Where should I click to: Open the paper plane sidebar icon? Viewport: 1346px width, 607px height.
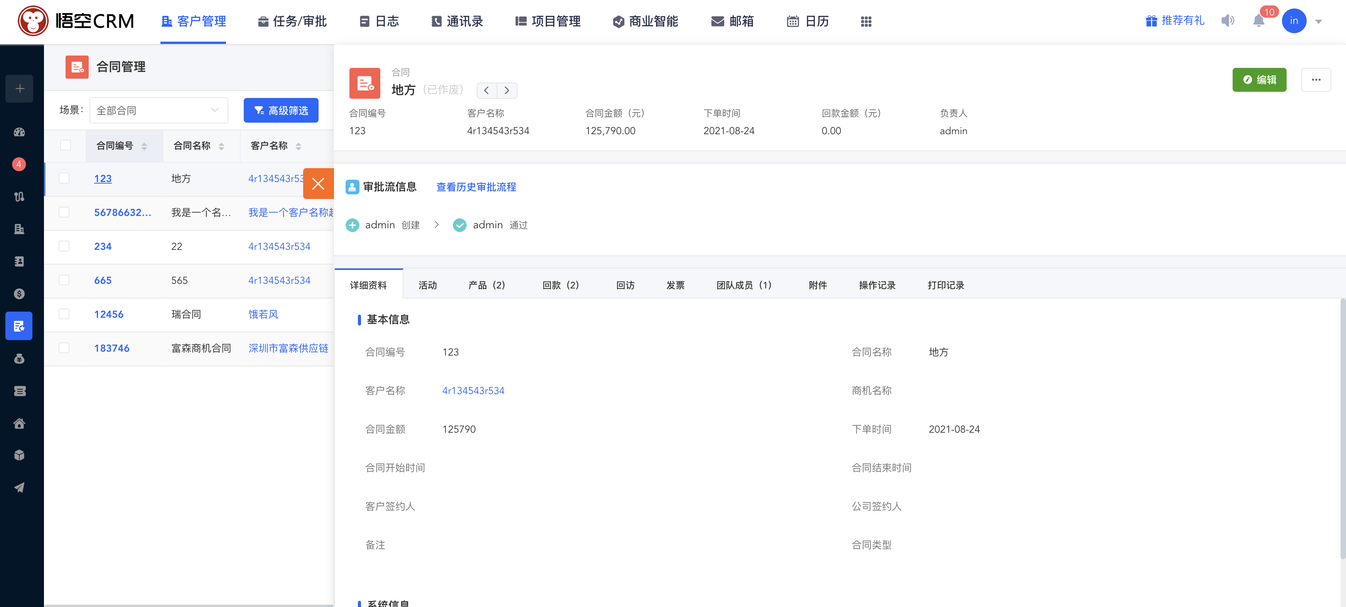(x=19, y=487)
